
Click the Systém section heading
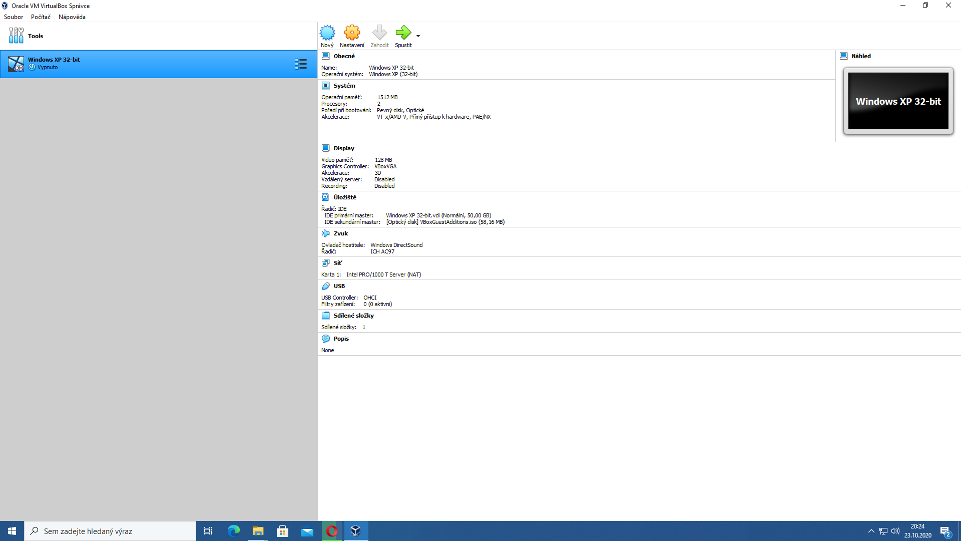(x=344, y=86)
